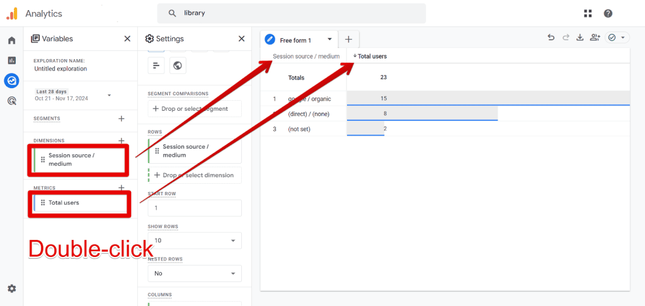The height and width of the screenshot is (306, 645).
Task: Open the date range dropdown
Action: [109, 95]
